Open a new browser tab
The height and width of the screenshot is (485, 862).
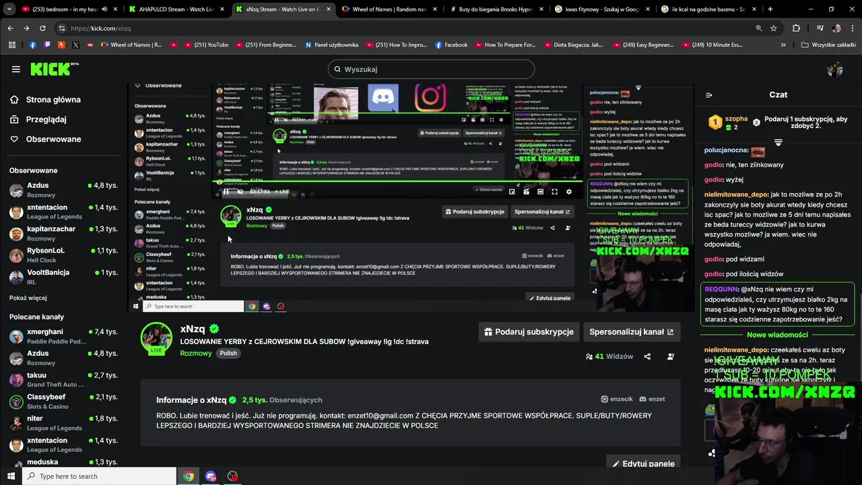point(770,9)
